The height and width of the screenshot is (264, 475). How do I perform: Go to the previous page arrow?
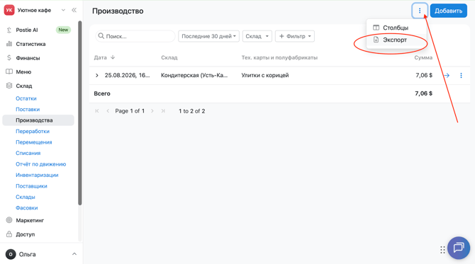pos(108,111)
